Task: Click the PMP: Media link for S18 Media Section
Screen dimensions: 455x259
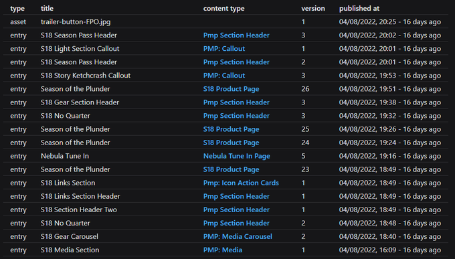Action: point(223,250)
